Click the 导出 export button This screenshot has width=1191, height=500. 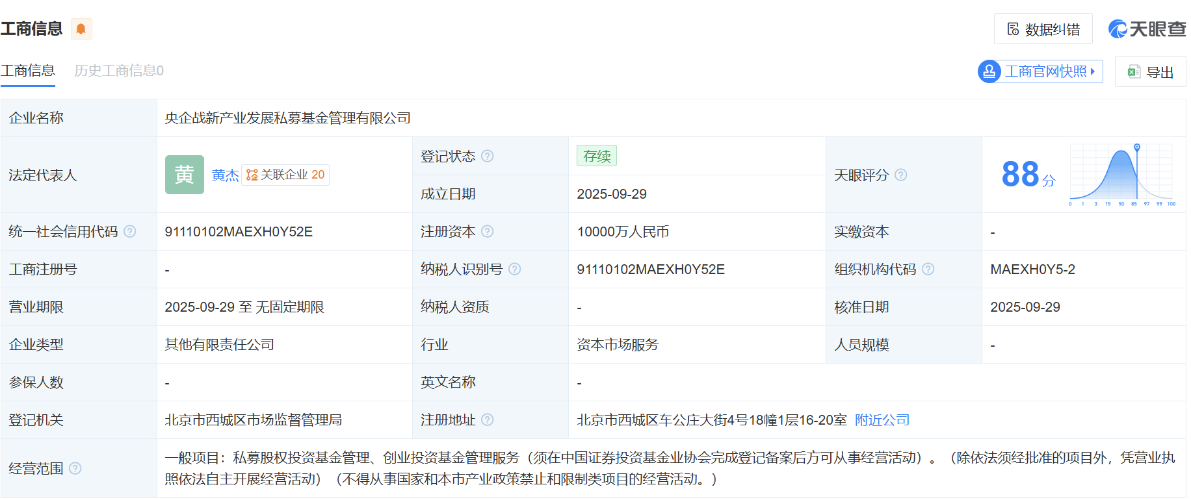coord(1150,72)
